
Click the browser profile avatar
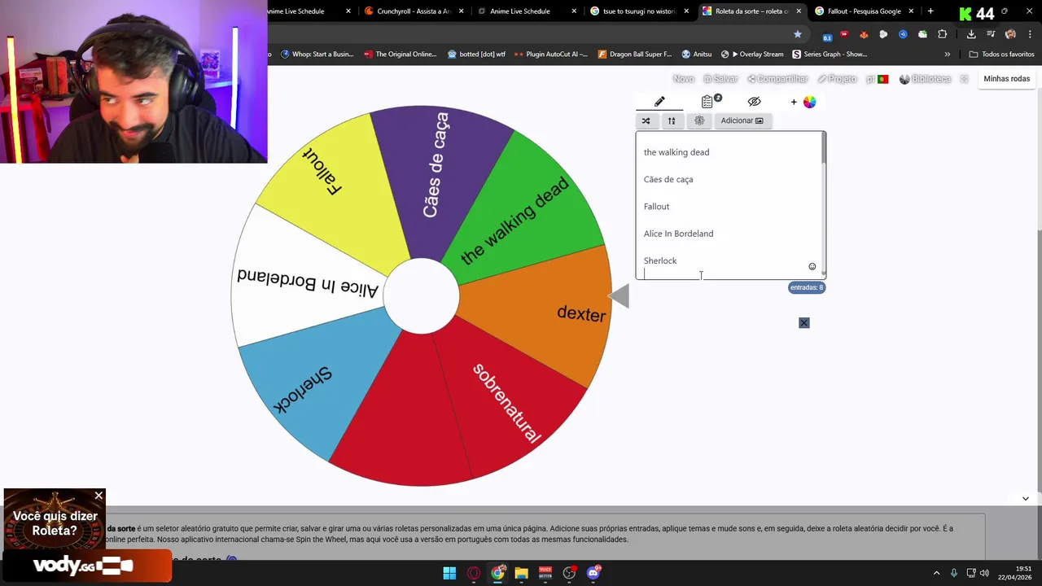tap(1010, 34)
